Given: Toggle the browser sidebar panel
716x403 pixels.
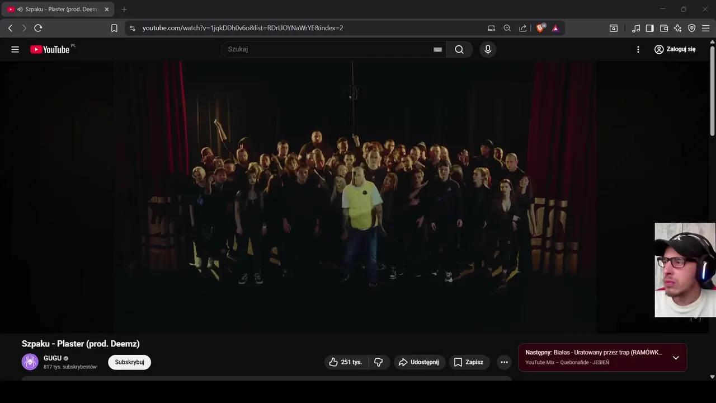Looking at the screenshot, I should coord(649,28).
